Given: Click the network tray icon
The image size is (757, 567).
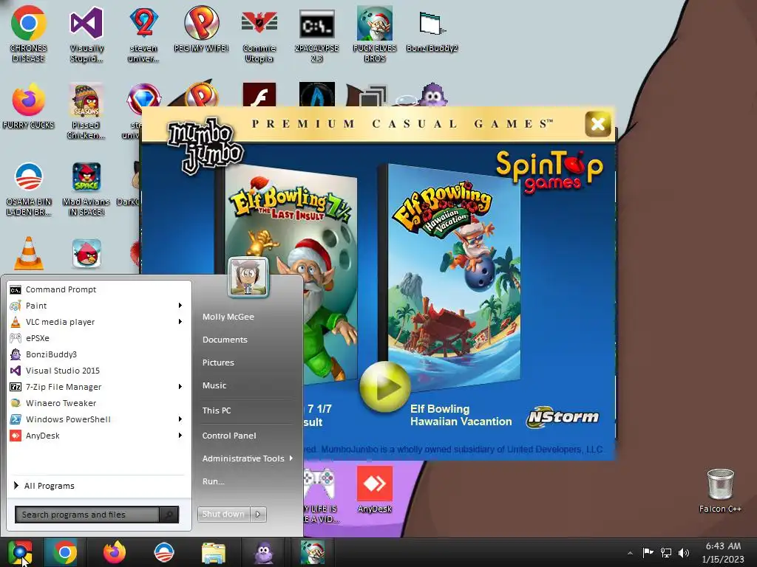Looking at the screenshot, I should click(666, 552).
